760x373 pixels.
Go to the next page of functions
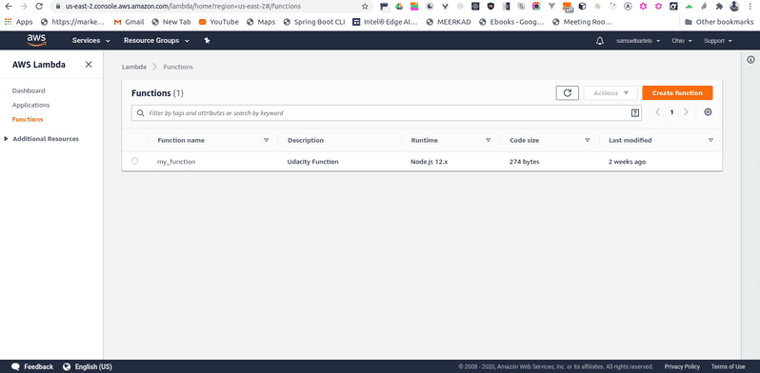coord(686,112)
